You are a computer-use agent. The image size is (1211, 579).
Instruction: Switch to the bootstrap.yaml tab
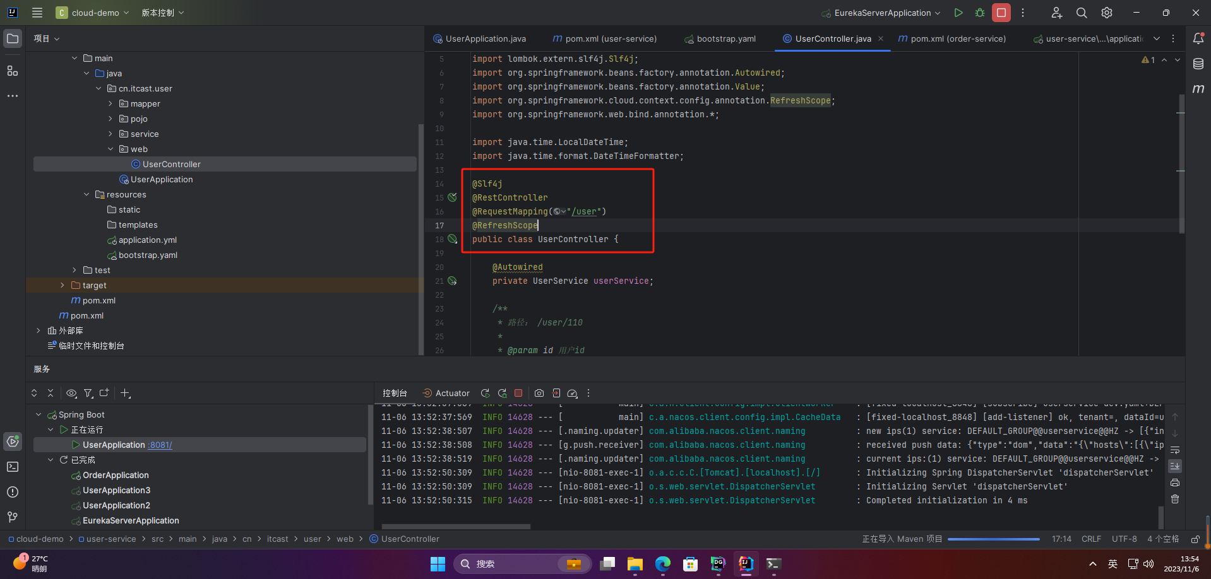tap(720, 38)
